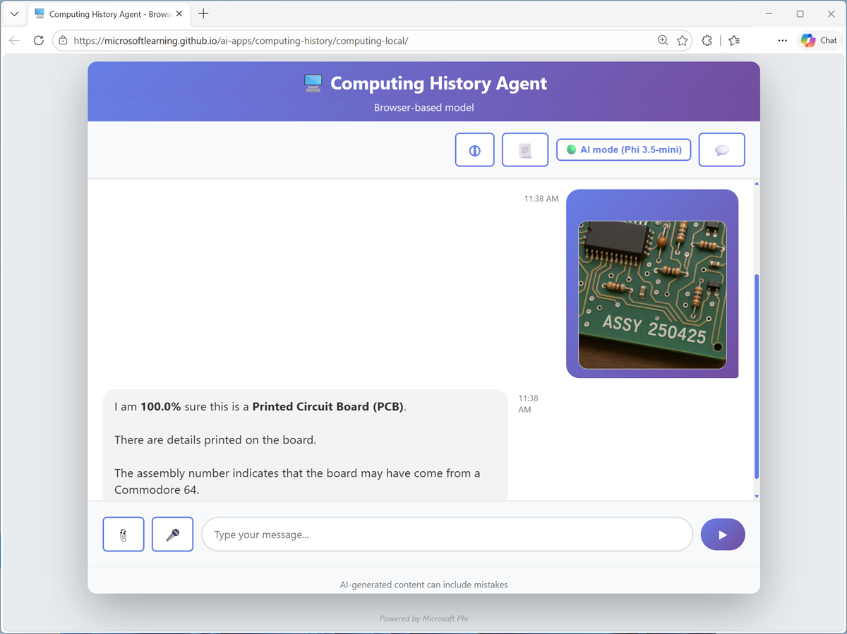Click the Commodore 64 response sentence
This screenshot has height=634, width=847.
(297, 481)
